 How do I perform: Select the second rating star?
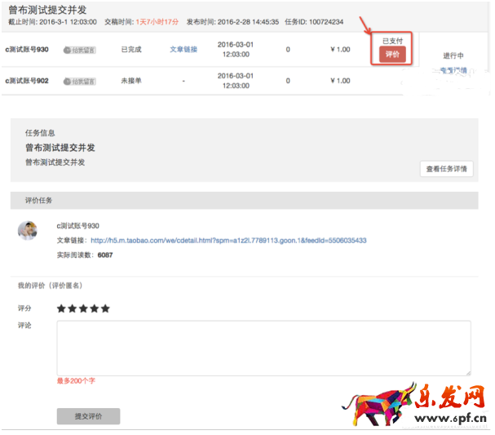[73, 308]
